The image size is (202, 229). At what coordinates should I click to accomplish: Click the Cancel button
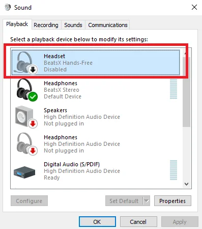138,222
